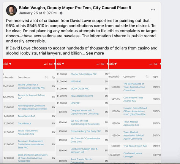Click the 5G signal indicator in first screenshot
Image resolution: width=180 pixels, height=164 pixels.
pos(51,64)
